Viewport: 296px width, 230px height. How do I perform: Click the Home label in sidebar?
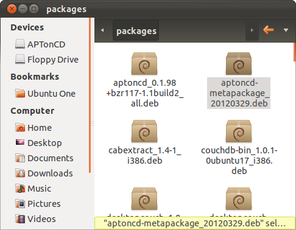(x=40, y=128)
